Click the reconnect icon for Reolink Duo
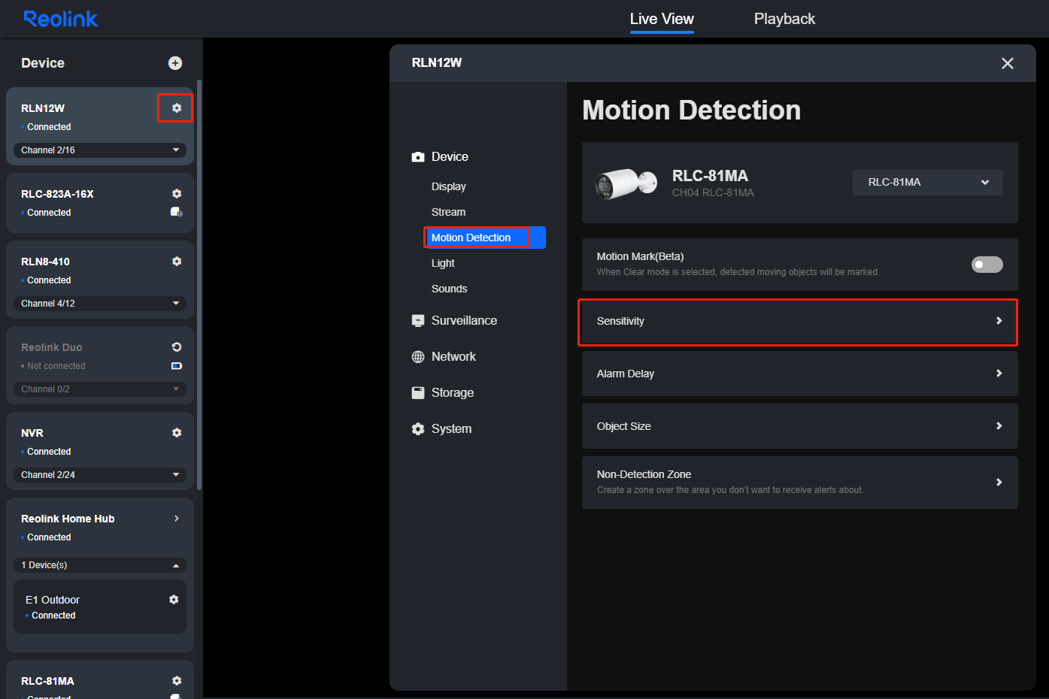1049x699 pixels. click(177, 347)
